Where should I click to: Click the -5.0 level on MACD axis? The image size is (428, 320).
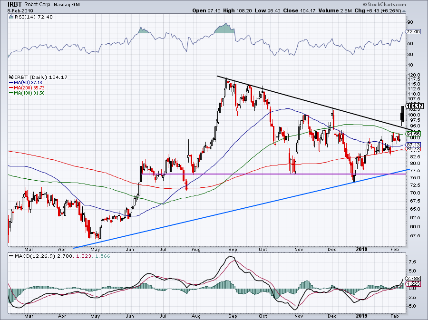[x=412, y=306]
